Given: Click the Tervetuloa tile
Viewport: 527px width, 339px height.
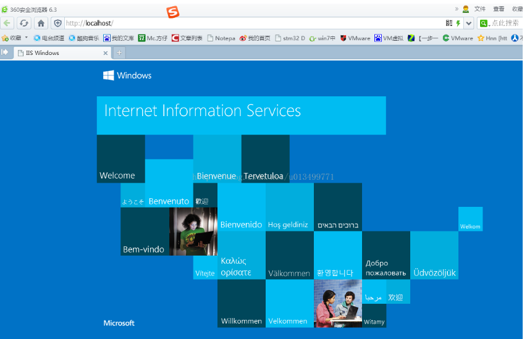Looking at the screenshot, I should pos(266,159).
